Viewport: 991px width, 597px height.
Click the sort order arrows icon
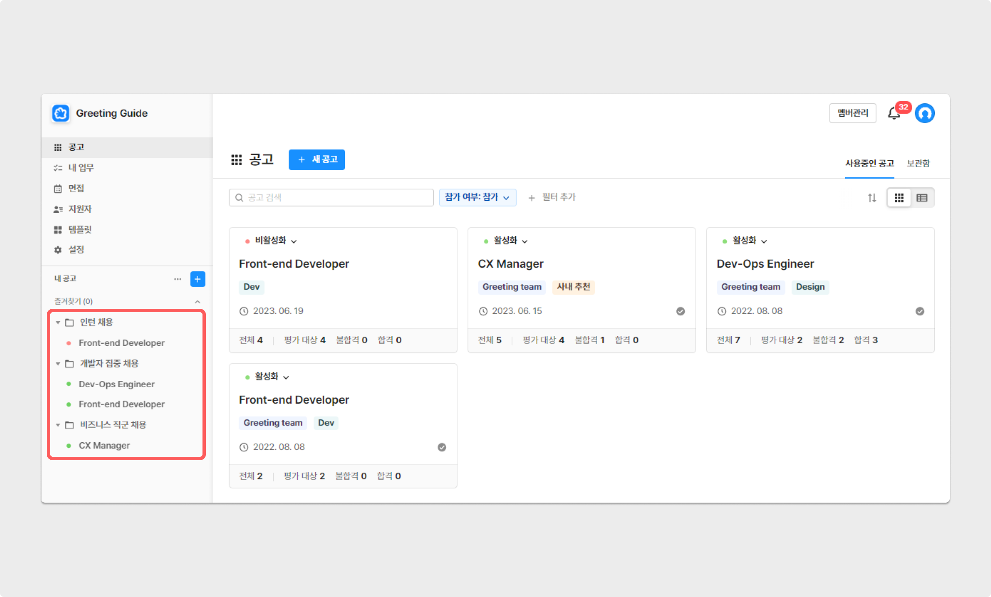point(872,198)
